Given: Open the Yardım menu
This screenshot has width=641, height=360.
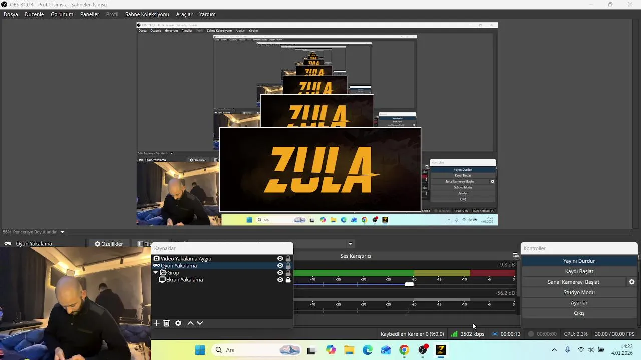Looking at the screenshot, I should [x=207, y=14].
